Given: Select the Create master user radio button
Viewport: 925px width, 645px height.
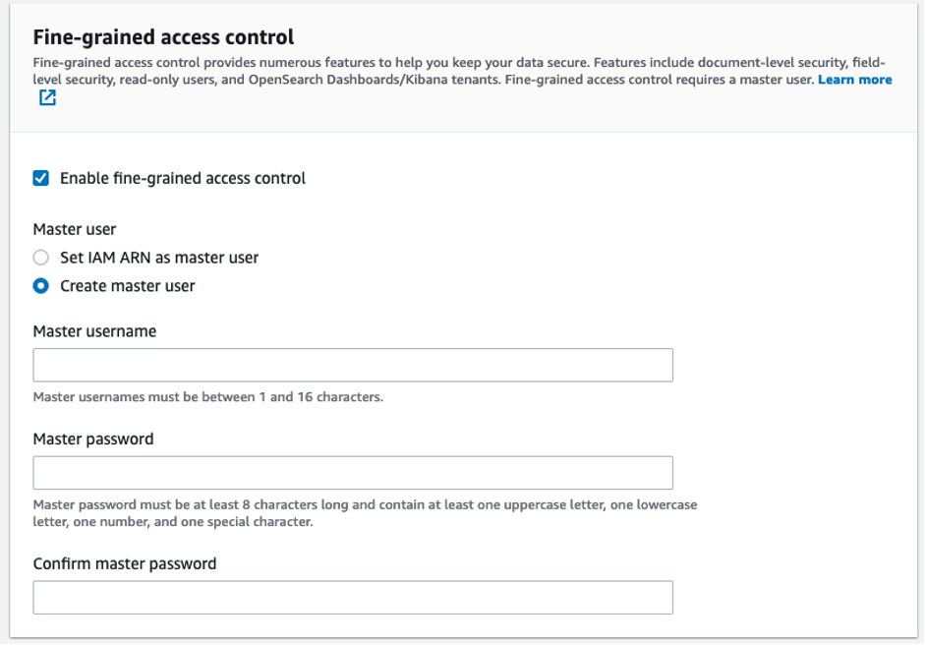Looking at the screenshot, I should [41, 286].
